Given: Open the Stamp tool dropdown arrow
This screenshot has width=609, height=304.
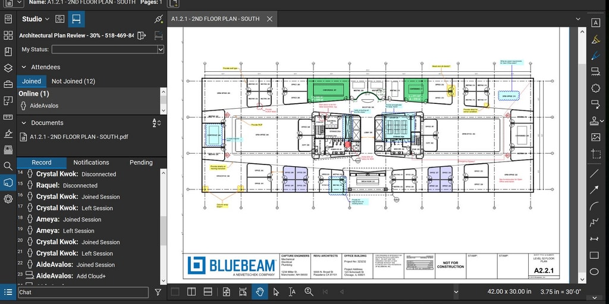Looking at the screenshot, I should coord(602,121).
